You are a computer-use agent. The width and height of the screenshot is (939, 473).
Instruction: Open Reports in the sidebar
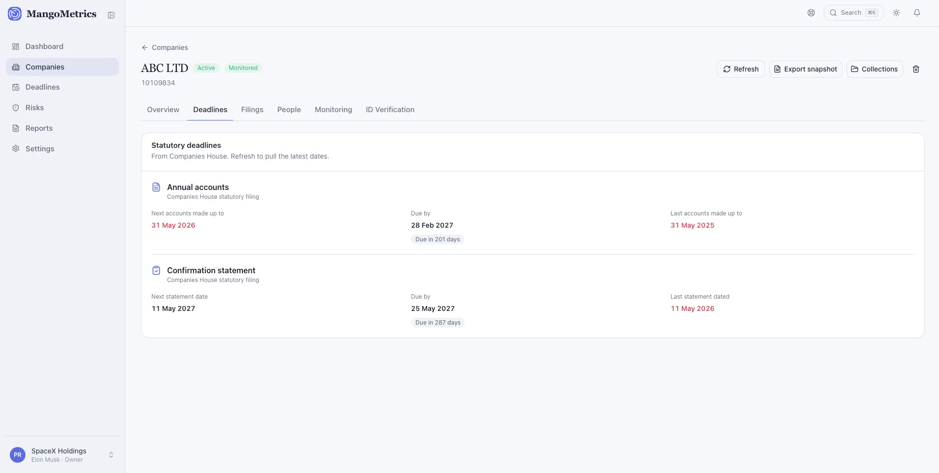pyautogui.click(x=62, y=128)
